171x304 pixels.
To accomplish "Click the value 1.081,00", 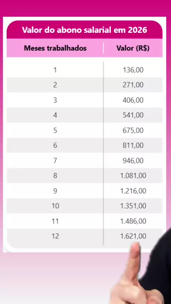I will click(133, 175).
